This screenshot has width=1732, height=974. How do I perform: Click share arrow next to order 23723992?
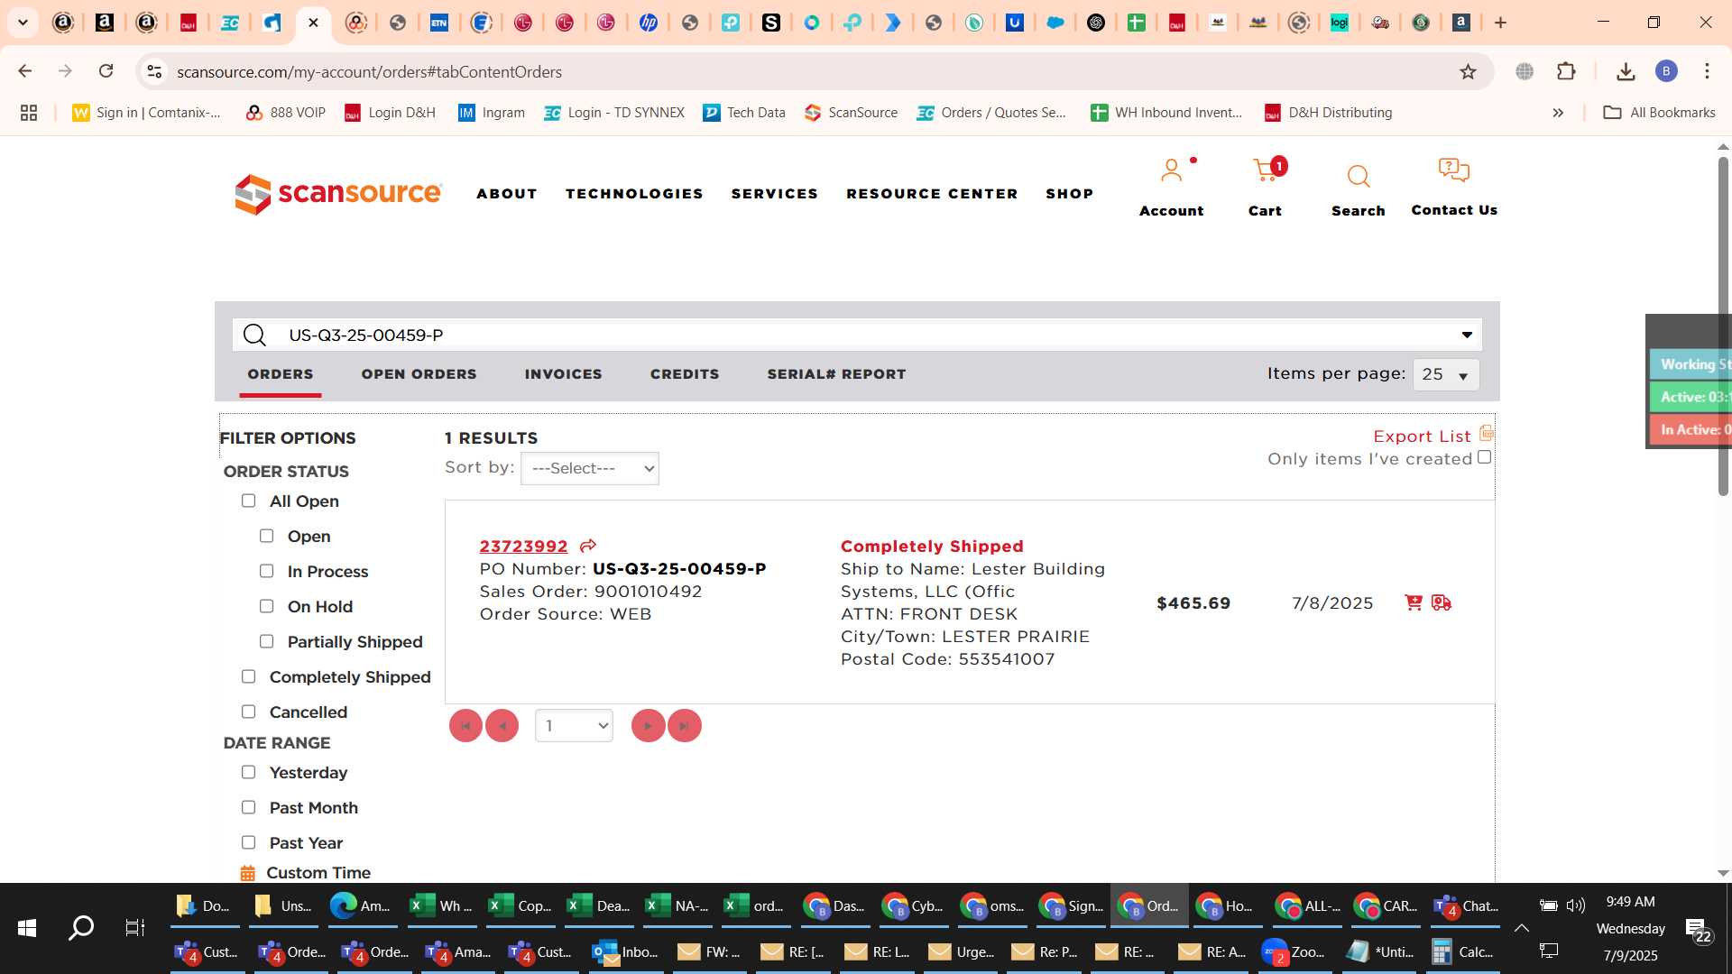pyautogui.click(x=588, y=547)
